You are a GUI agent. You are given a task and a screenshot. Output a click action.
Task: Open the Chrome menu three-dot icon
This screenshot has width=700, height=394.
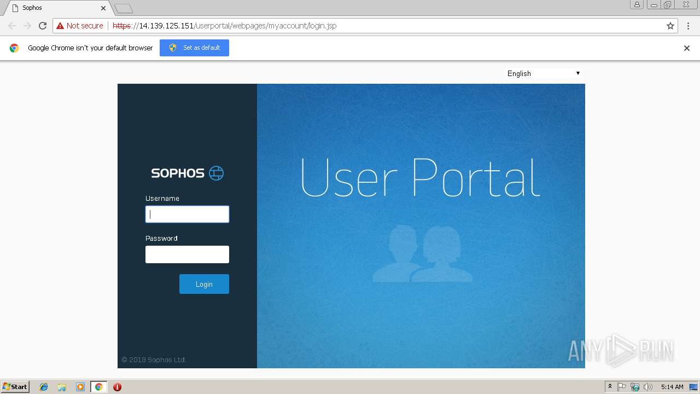[x=688, y=26]
